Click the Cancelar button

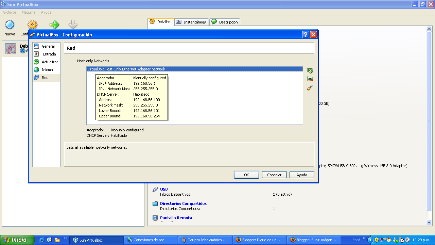pyautogui.click(x=274, y=175)
